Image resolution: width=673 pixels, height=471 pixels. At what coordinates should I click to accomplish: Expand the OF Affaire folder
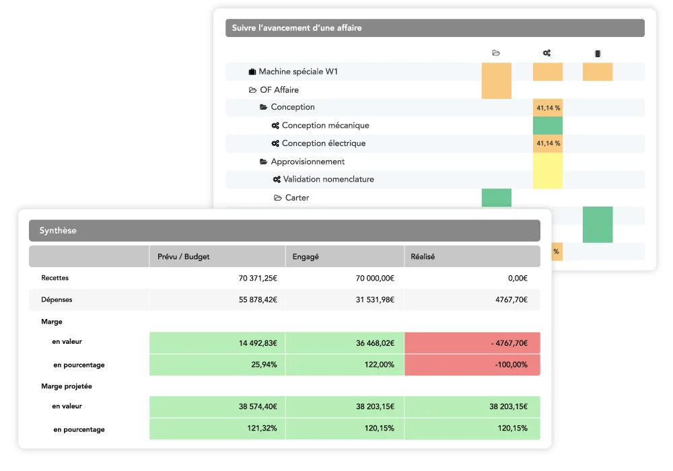pyautogui.click(x=253, y=90)
